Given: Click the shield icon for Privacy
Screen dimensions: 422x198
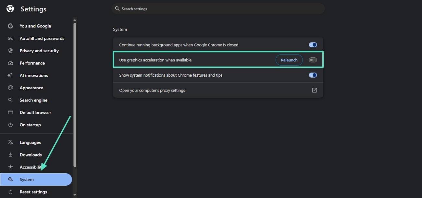Looking at the screenshot, I should [10, 51].
